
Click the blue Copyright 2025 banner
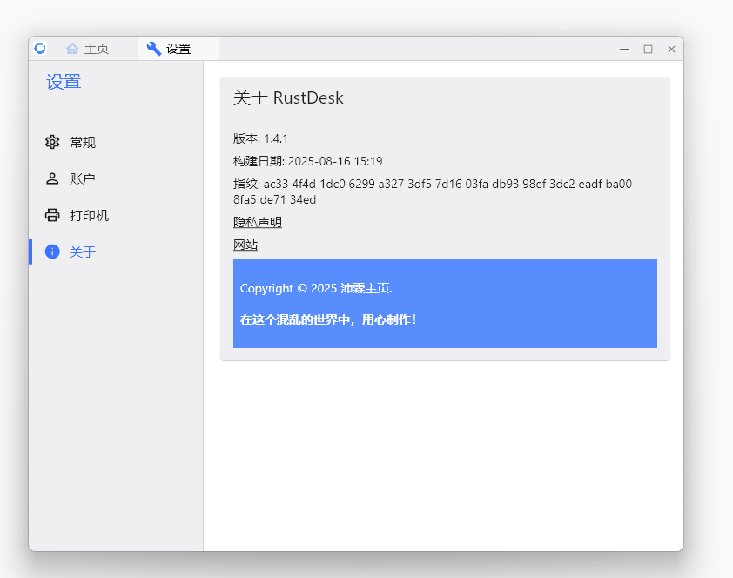coord(445,304)
